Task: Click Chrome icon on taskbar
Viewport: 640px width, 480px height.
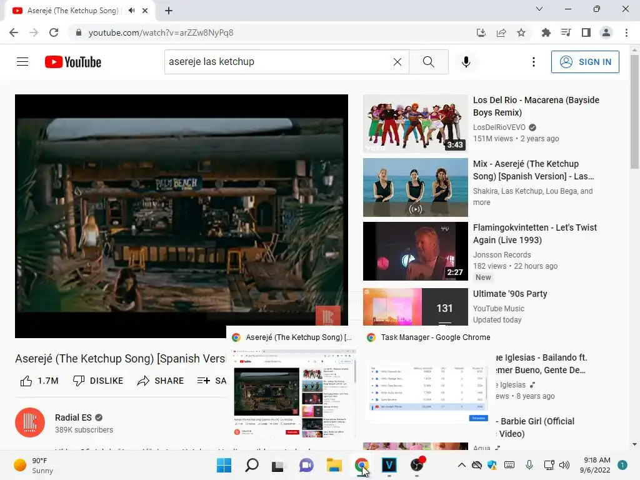Action: tap(362, 465)
